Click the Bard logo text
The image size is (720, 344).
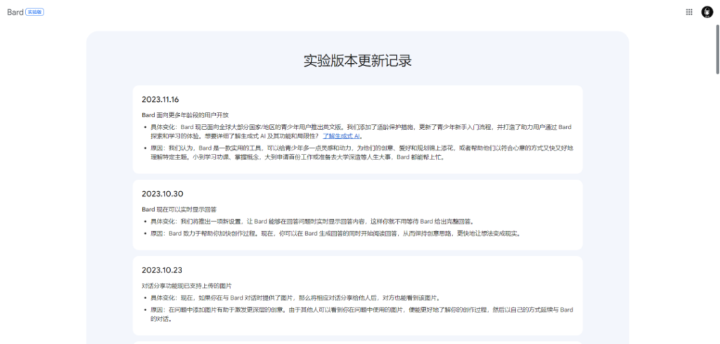point(15,13)
